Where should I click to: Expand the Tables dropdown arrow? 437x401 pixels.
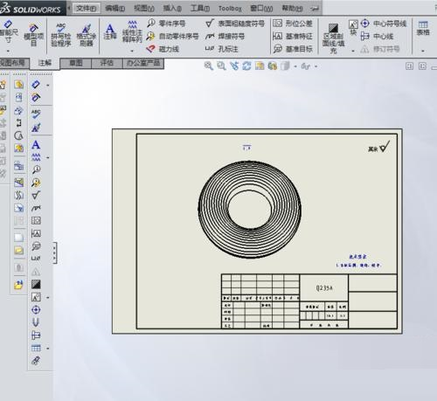click(x=423, y=52)
